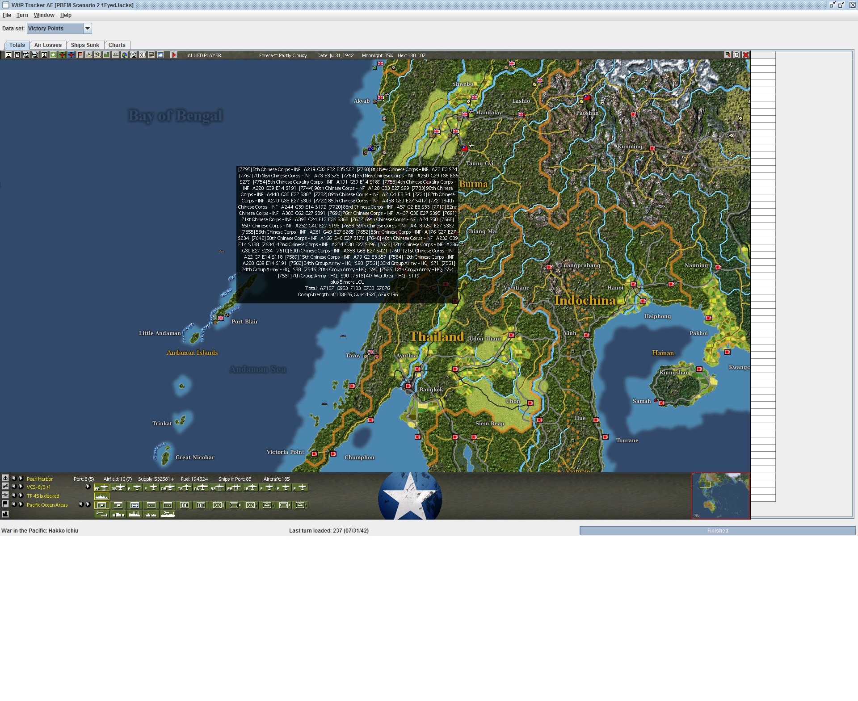
Task: Click the green star toolbar icon
Action: pyautogui.click(x=53, y=55)
